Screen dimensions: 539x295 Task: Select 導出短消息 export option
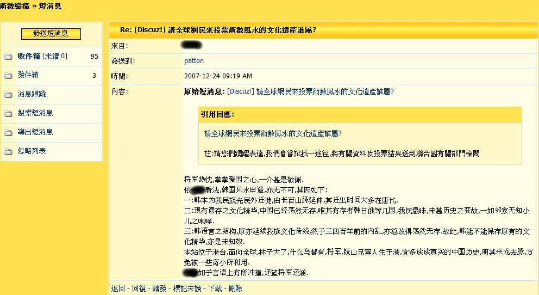point(35,132)
